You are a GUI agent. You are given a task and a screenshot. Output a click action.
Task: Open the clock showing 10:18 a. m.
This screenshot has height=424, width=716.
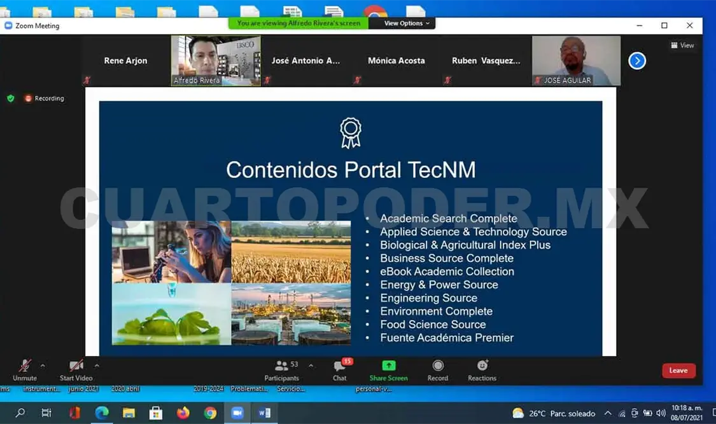tap(687, 413)
